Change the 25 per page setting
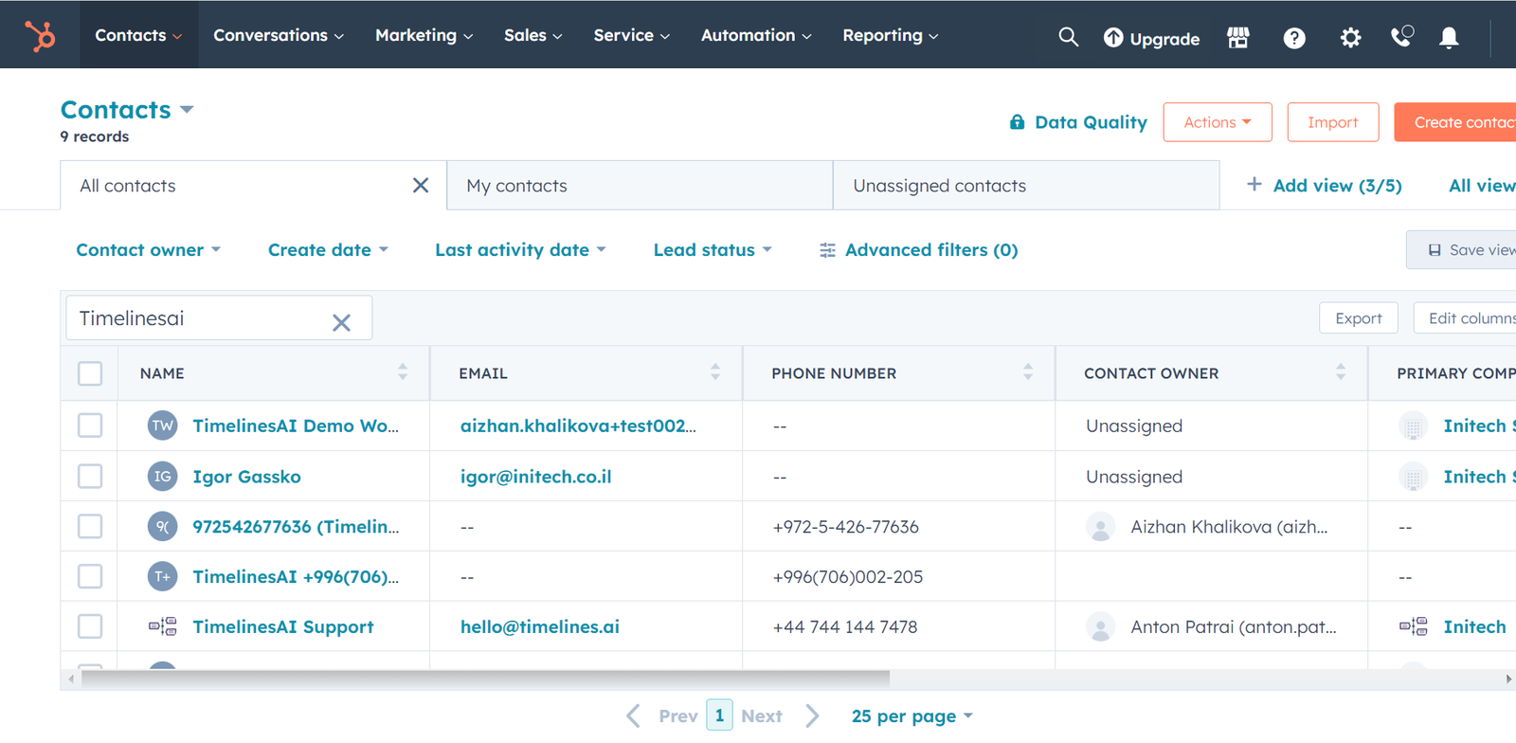This screenshot has width=1516, height=743. 912,716
